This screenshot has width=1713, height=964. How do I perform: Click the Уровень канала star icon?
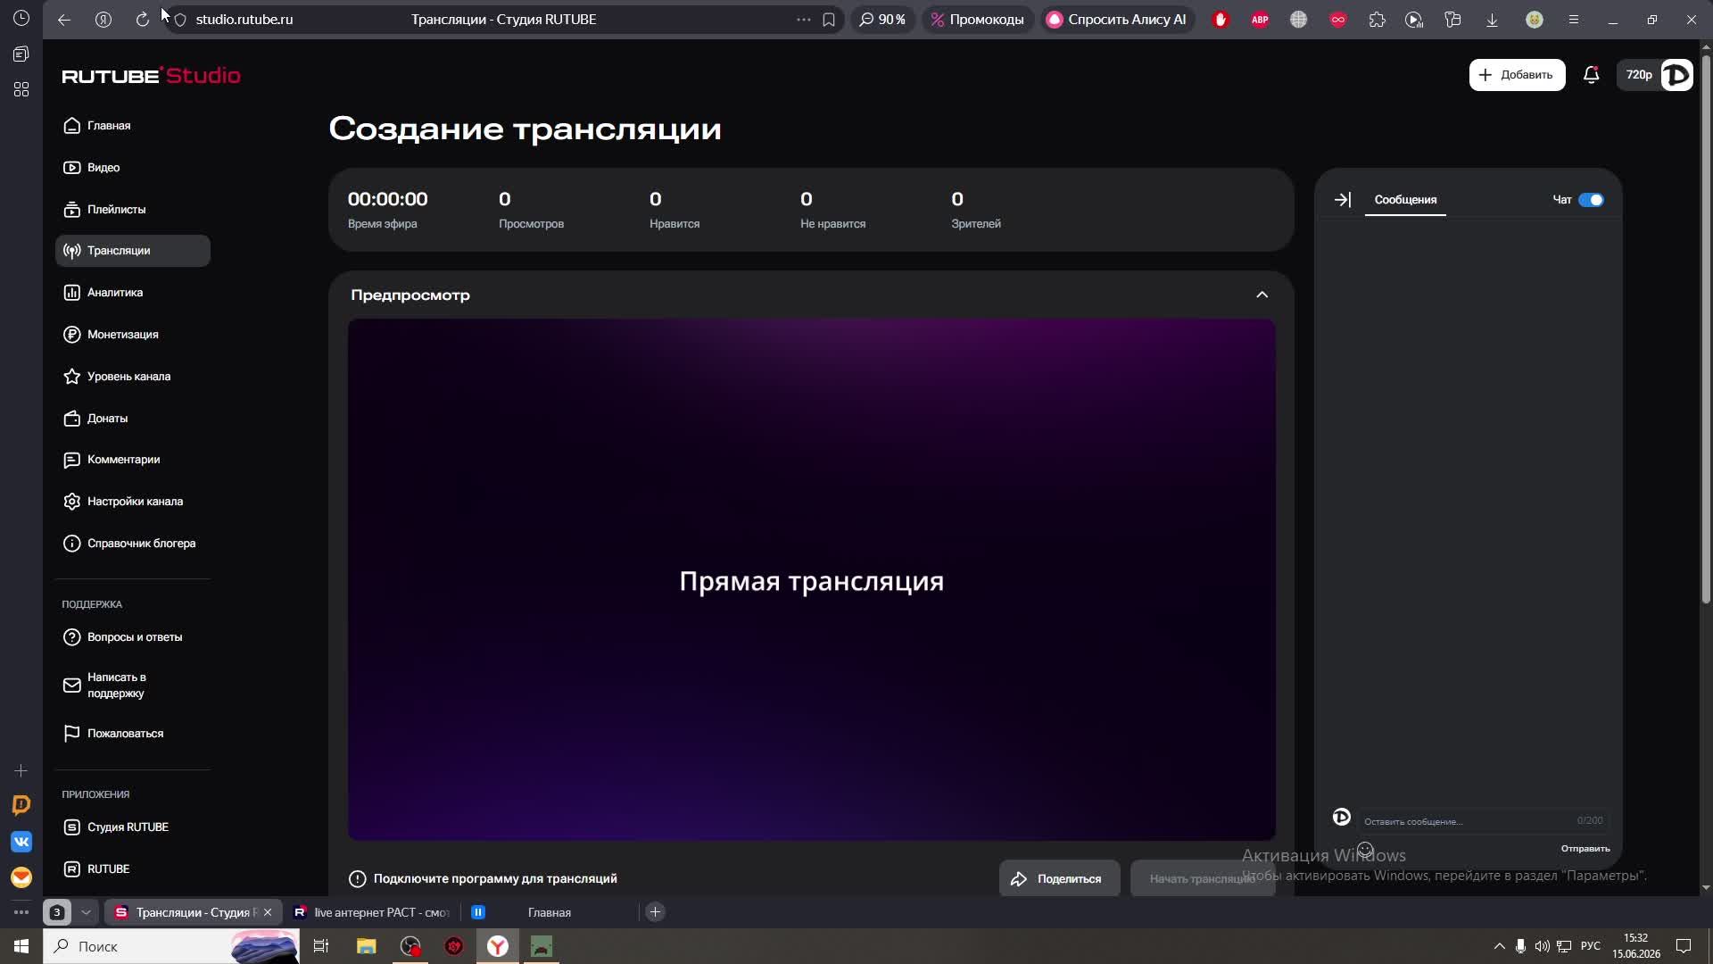pos(72,377)
